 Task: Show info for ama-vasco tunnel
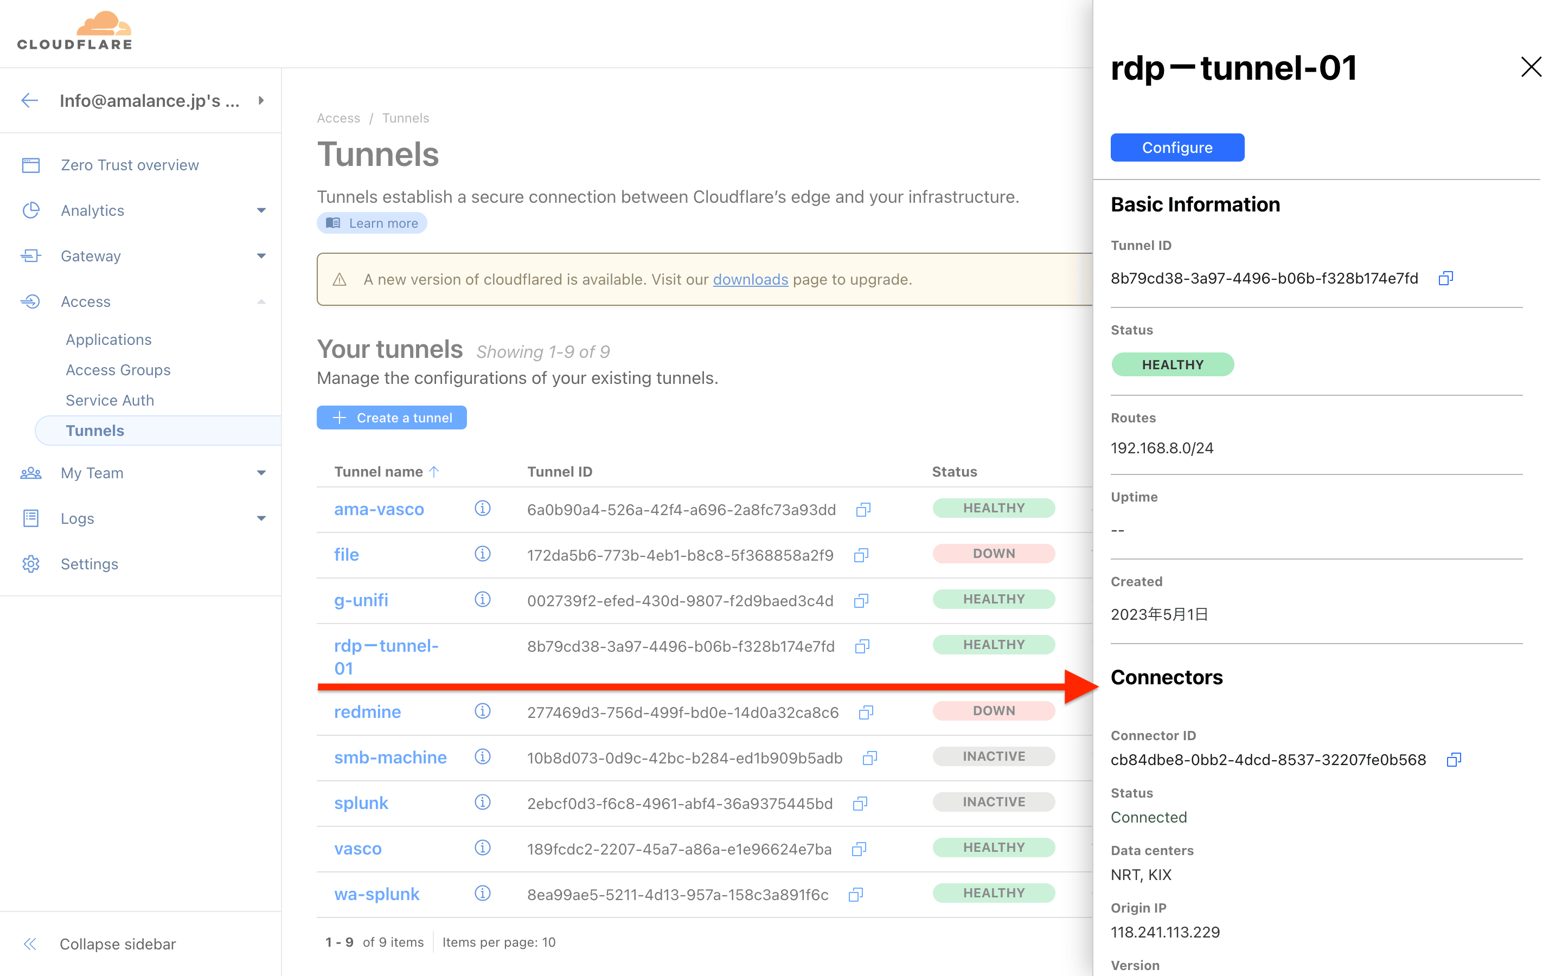click(x=482, y=509)
